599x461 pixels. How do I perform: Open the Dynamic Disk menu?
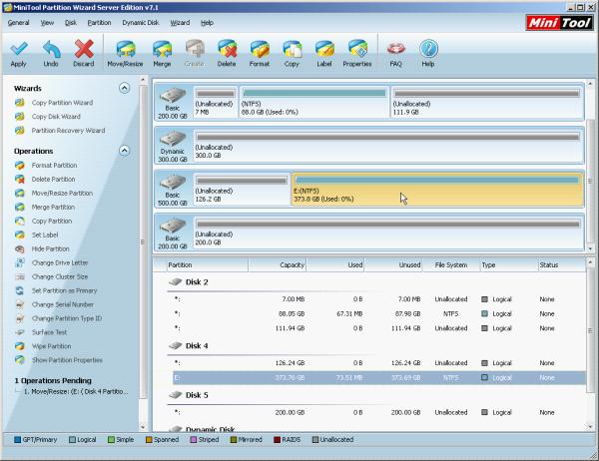141,23
